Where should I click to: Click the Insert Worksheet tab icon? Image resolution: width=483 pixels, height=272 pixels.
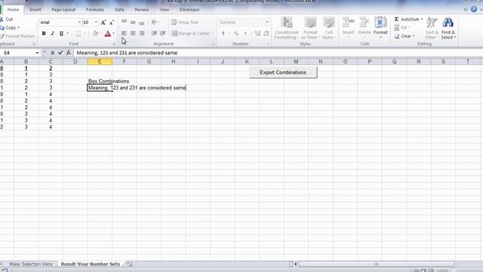(x=130, y=264)
